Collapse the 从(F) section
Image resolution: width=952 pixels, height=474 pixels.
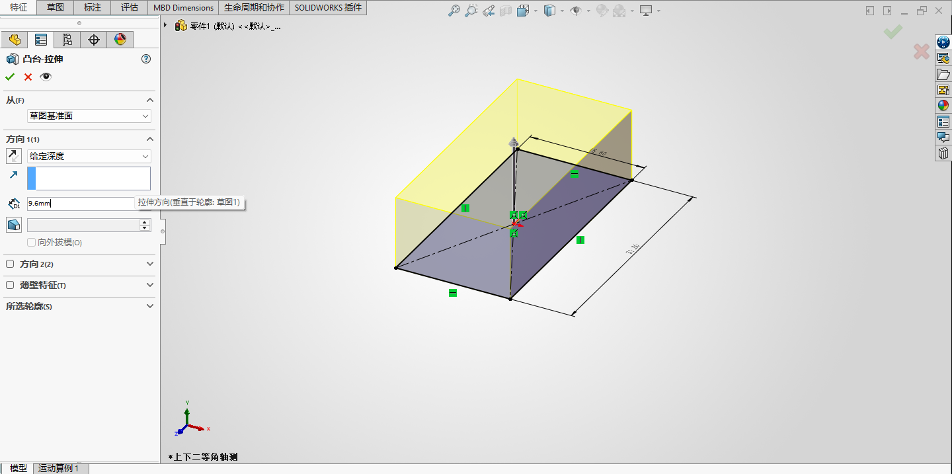(x=150, y=100)
